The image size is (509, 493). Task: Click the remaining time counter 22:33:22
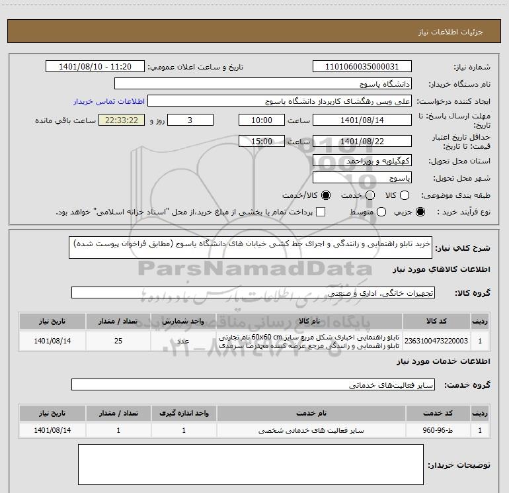pyautogui.click(x=122, y=120)
